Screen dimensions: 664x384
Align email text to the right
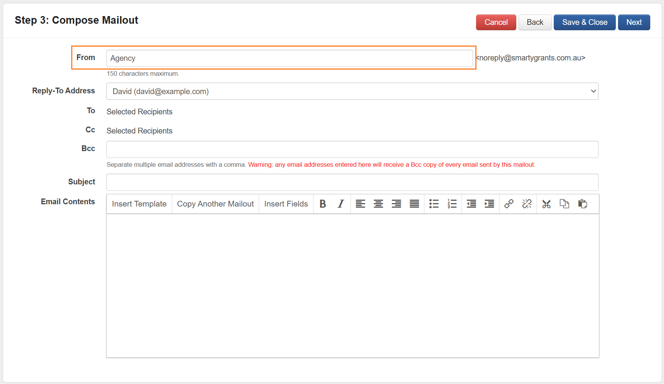pos(396,204)
